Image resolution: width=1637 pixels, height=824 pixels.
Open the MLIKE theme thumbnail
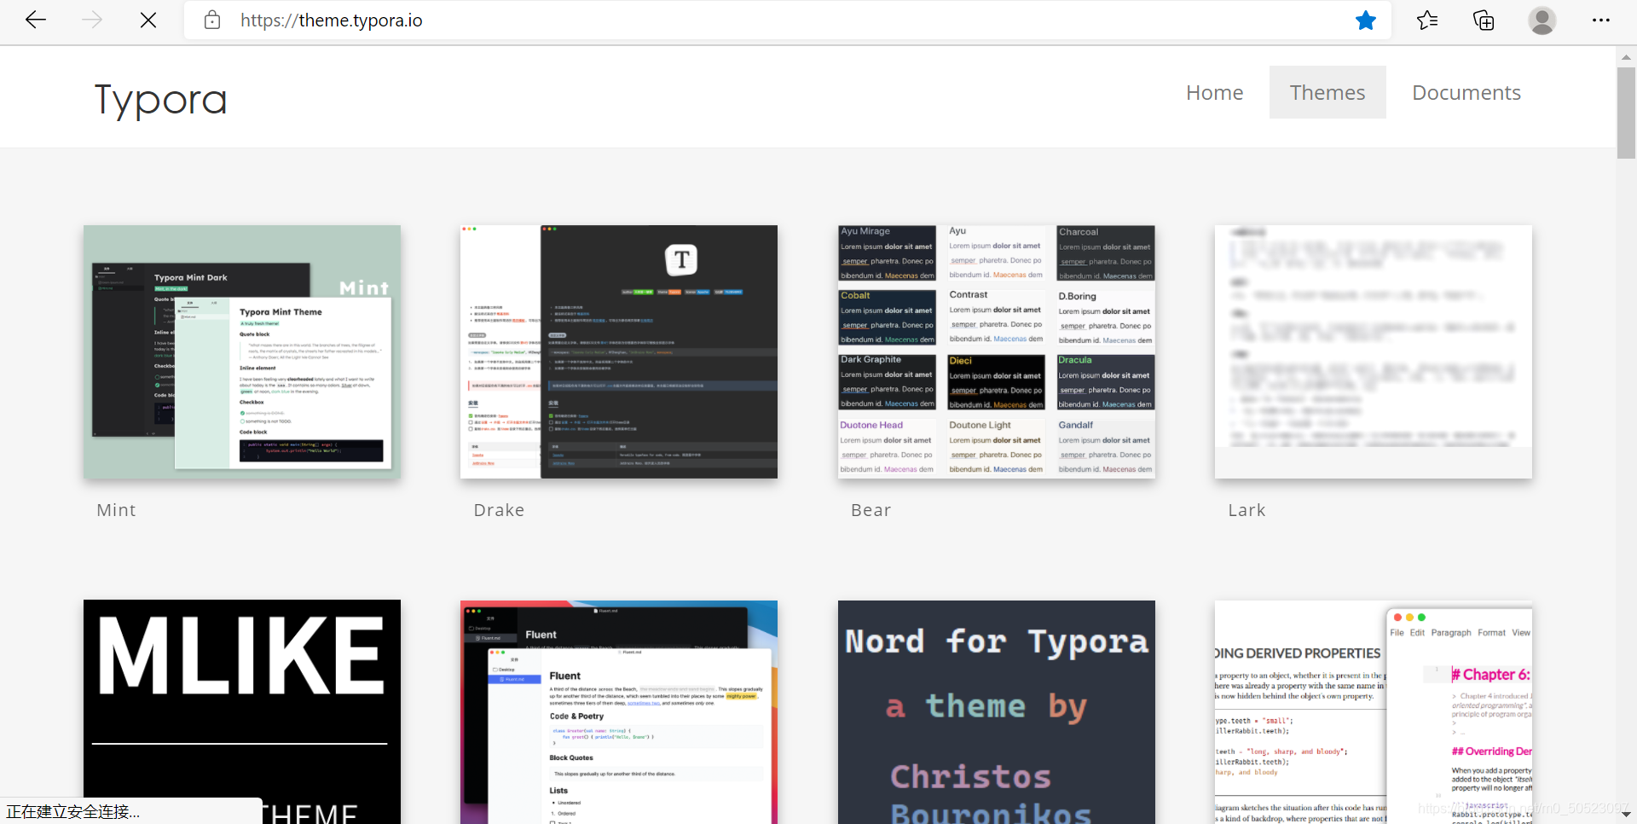pos(242,711)
